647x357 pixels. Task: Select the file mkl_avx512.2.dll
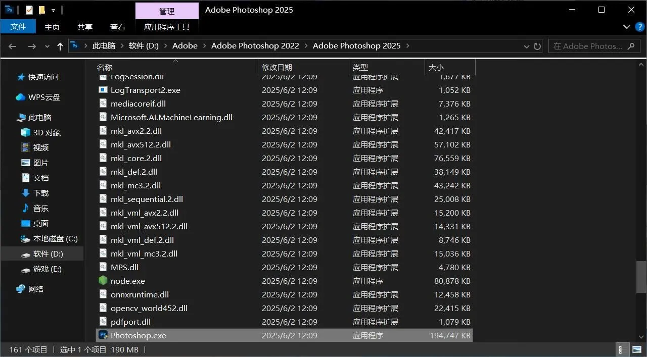click(141, 144)
